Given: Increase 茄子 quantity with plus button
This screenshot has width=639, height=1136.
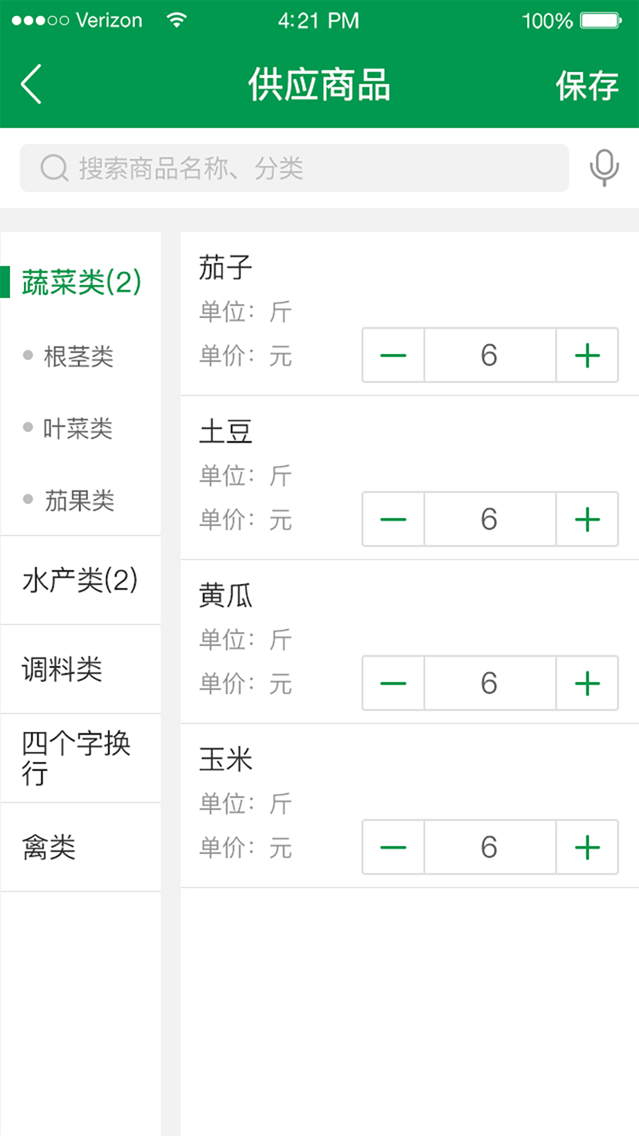Looking at the screenshot, I should 587,356.
